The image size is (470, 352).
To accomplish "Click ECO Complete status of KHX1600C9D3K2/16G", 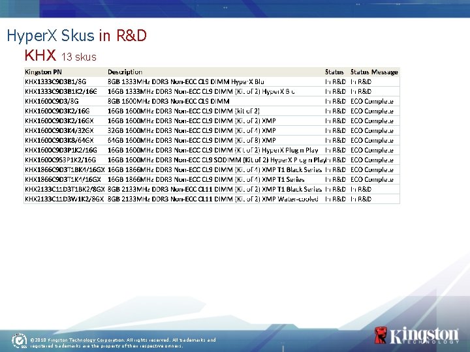I will (x=372, y=111).
